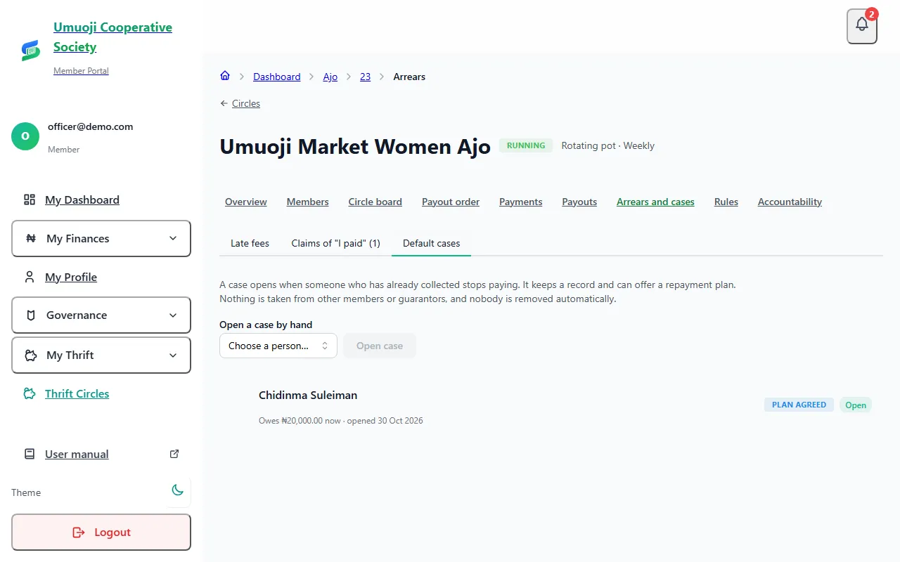Open the Accountability tab
Viewport: 900px width, 562px height.
[x=790, y=202]
